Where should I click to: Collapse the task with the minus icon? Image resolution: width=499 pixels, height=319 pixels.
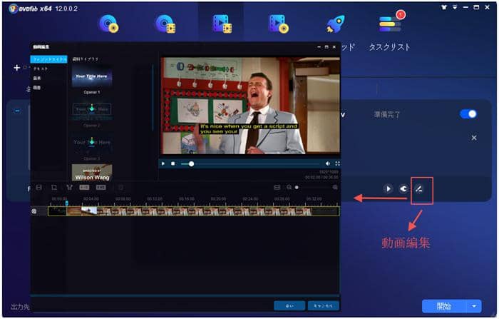point(18,111)
